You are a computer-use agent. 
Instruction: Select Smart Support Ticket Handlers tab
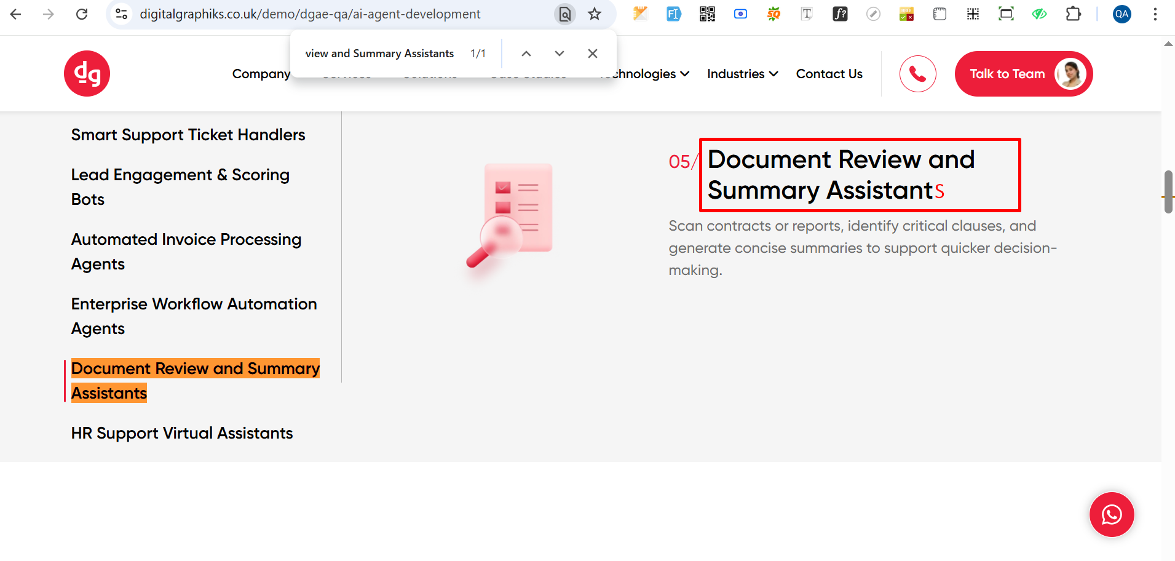tap(188, 135)
